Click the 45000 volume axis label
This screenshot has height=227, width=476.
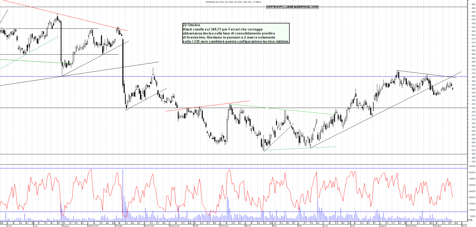(472, 166)
